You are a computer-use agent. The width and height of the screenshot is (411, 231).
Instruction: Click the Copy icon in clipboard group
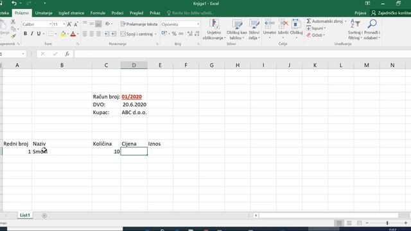pyautogui.click(x=13, y=29)
